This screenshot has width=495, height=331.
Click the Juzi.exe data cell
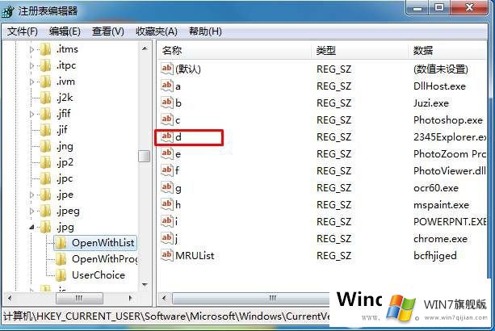(x=431, y=103)
